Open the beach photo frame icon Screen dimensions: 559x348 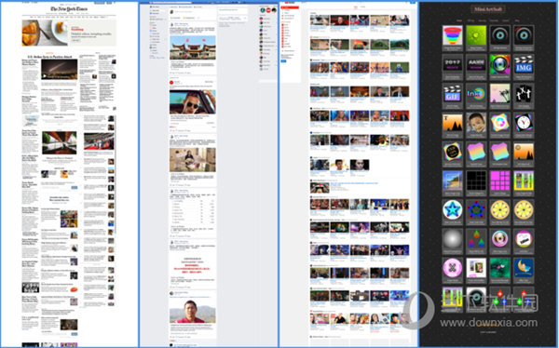click(x=453, y=181)
